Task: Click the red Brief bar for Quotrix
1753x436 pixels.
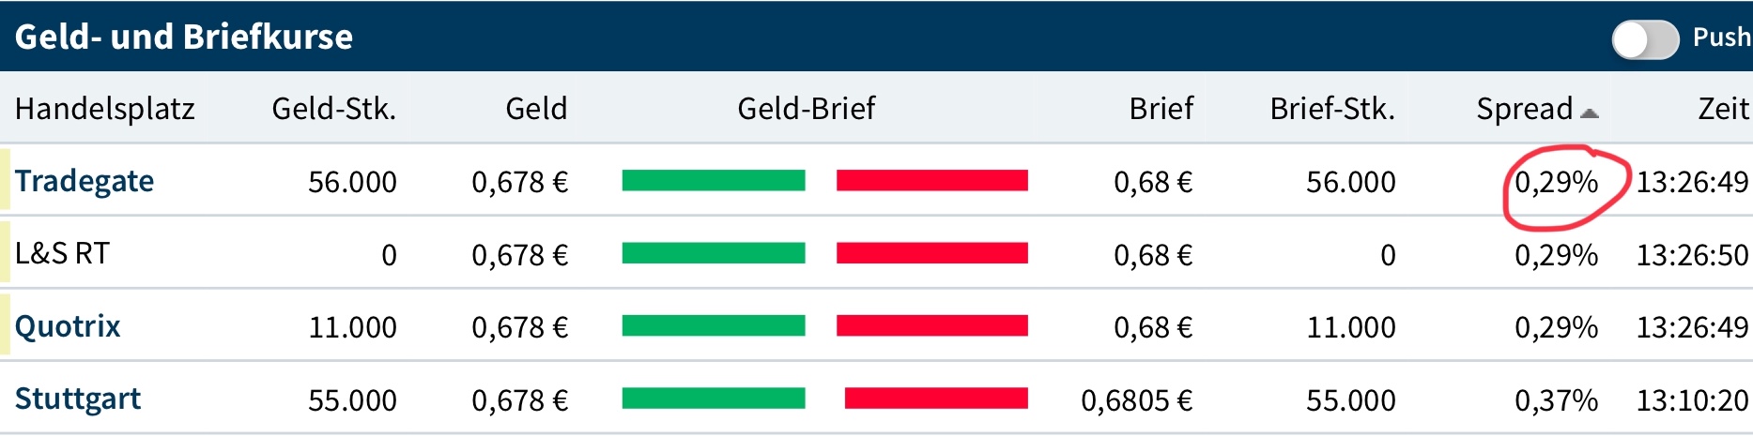Action: [931, 325]
